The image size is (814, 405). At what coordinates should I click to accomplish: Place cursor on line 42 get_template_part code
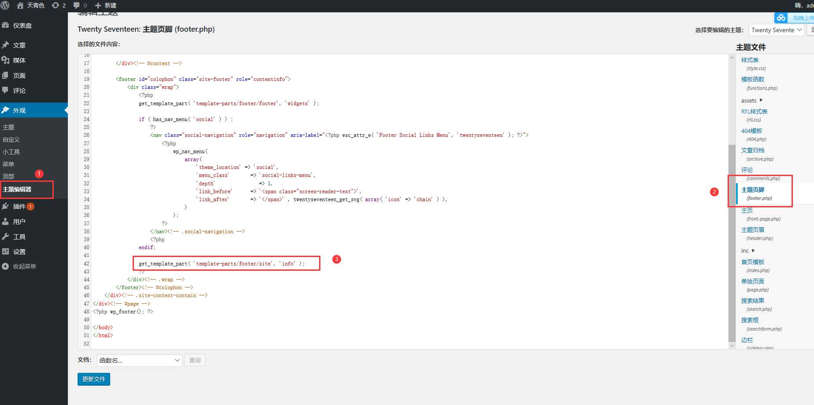(x=221, y=264)
